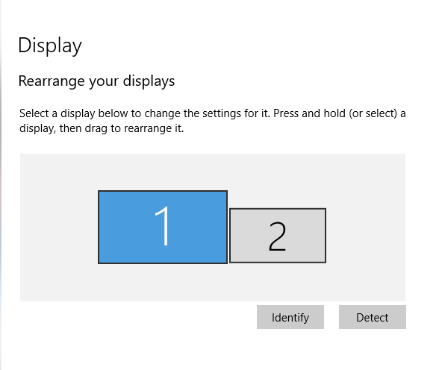Identify which screen is which
The height and width of the screenshot is (370, 442).
pos(290,317)
